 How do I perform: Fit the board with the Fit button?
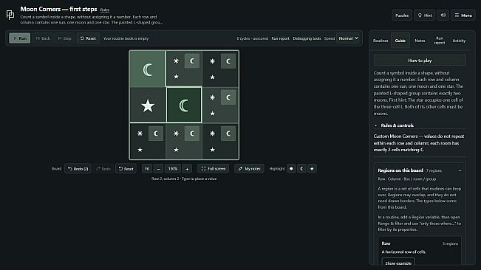point(147,169)
